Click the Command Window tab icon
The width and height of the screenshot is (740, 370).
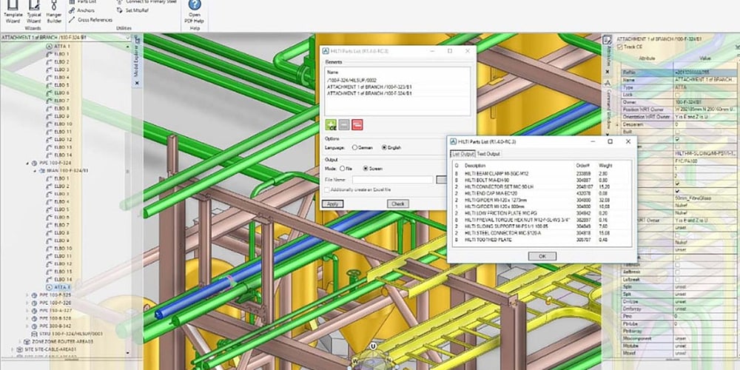[608, 83]
